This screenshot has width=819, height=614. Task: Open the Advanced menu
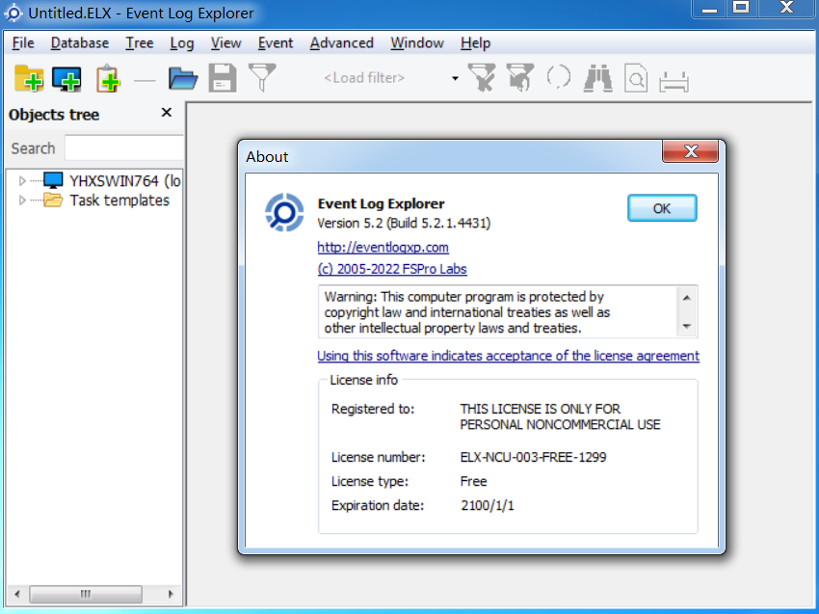341,42
